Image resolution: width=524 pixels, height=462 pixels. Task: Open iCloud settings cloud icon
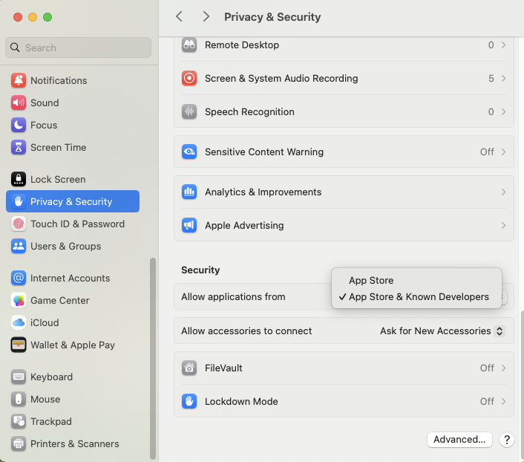(x=19, y=322)
